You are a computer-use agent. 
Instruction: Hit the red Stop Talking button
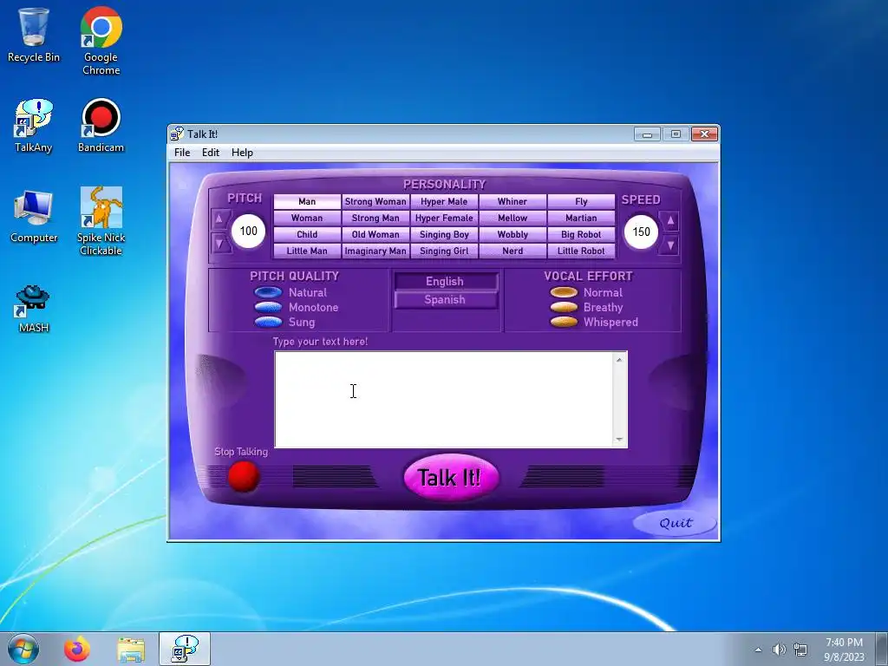click(x=244, y=476)
